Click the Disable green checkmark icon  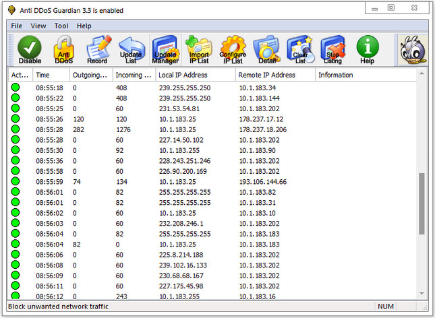[x=30, y=50]
